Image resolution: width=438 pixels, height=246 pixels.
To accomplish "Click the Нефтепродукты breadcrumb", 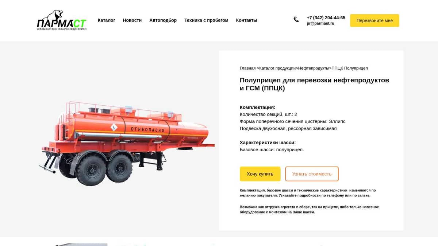I will click(x=314, y=68).
